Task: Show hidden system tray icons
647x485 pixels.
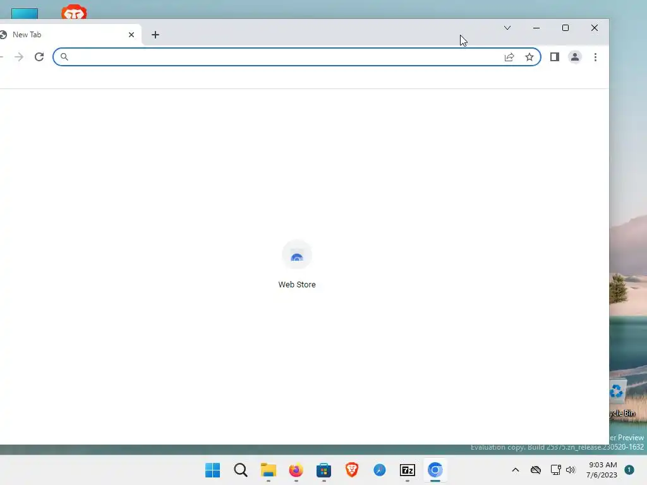Action: [516, 470]
